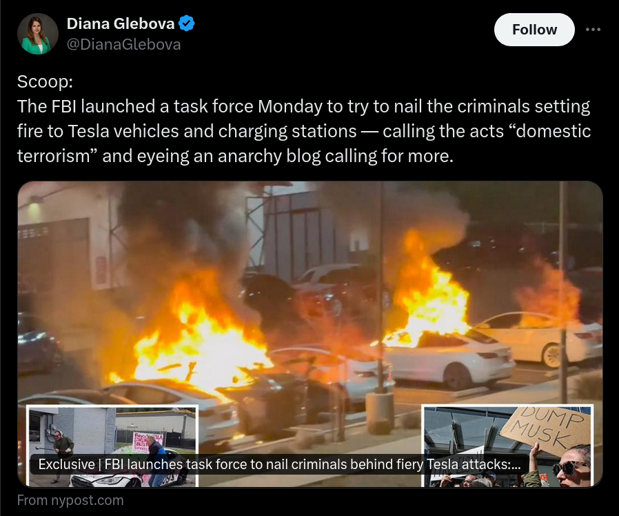This screenshot has width=619, height=516.
Task: Click the inset thumbnail of man swinging hammer
Action: 112,446
